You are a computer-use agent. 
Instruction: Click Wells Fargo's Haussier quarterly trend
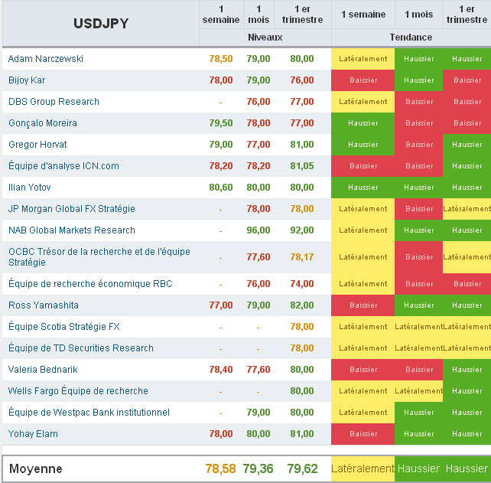coord(467,390)
